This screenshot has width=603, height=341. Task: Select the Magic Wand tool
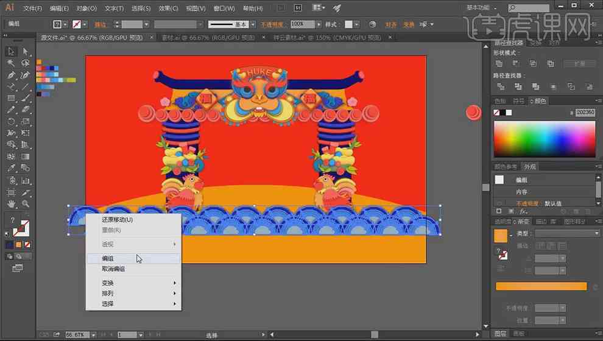(x=11, y=63)
